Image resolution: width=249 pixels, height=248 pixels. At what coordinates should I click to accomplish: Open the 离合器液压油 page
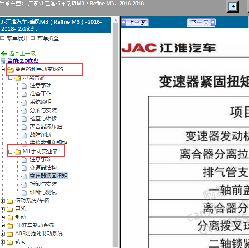(46, 126)
